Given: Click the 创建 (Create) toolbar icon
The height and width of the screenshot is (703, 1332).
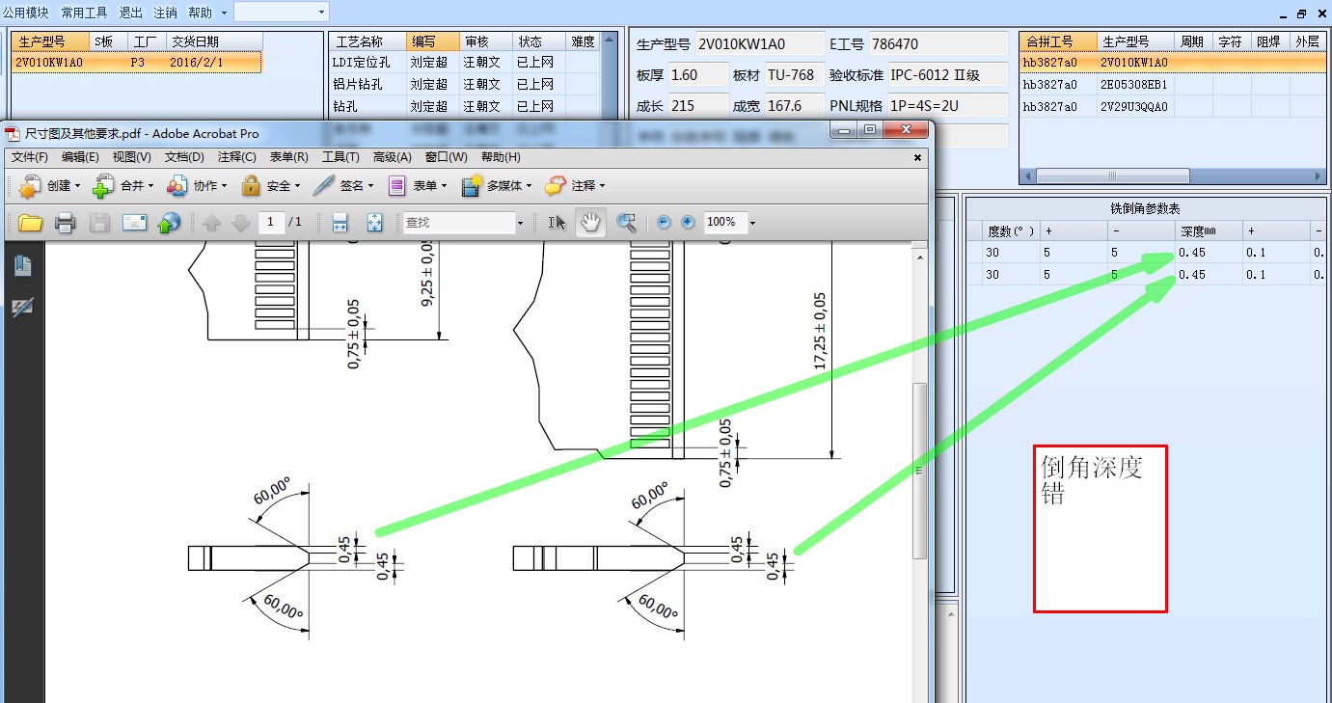Looking at the screenshot, I should click(30, 185).
